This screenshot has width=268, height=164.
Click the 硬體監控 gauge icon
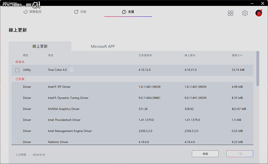pyautogui.click(x=25, y=12)
